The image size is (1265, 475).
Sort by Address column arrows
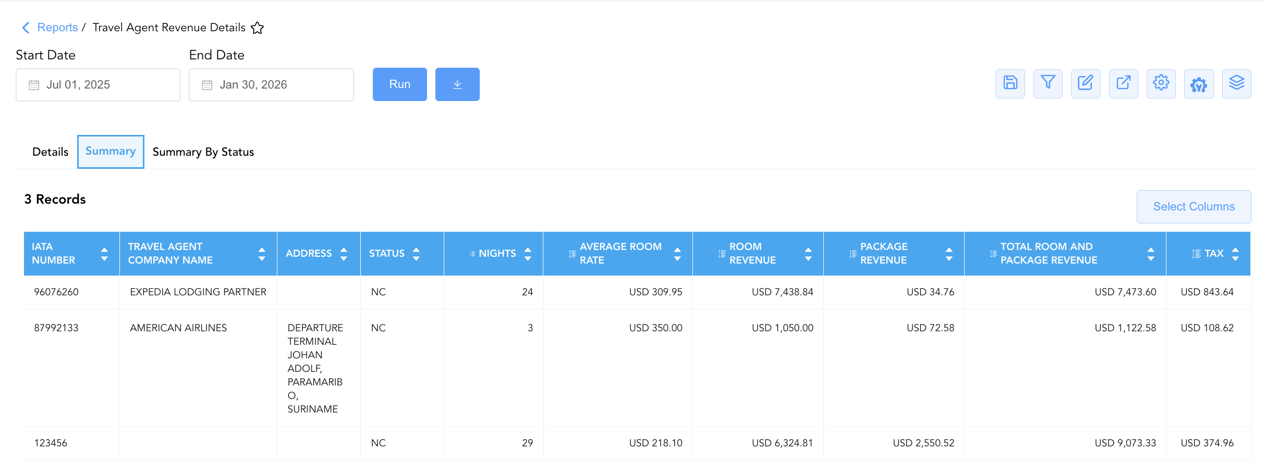pyautogui.click(x=344, y=254)
